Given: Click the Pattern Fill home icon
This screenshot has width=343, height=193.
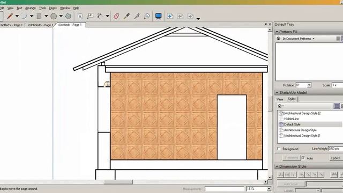Looking at the screenshot, I should pos(278,39).
